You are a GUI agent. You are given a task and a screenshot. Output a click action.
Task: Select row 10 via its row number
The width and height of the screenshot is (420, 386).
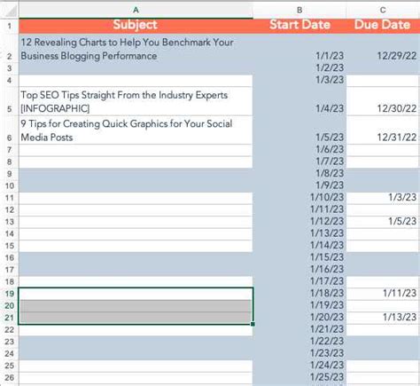click(10, 186)
